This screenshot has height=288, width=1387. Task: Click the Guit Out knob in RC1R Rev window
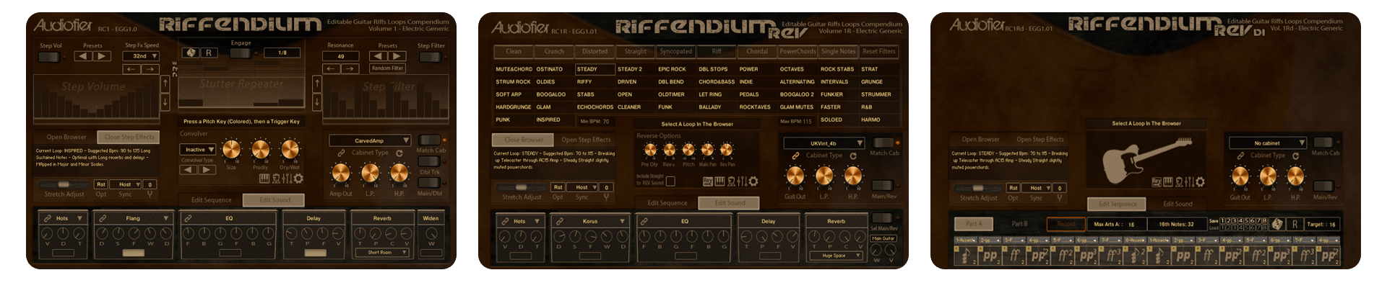(795, 176)
